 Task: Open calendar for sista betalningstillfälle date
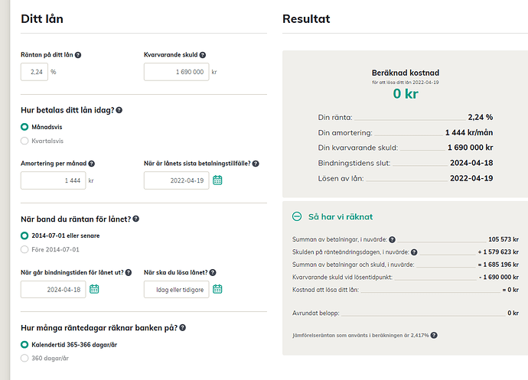coord(217,180)
